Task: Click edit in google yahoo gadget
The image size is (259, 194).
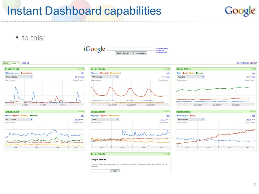Action: 168,116
